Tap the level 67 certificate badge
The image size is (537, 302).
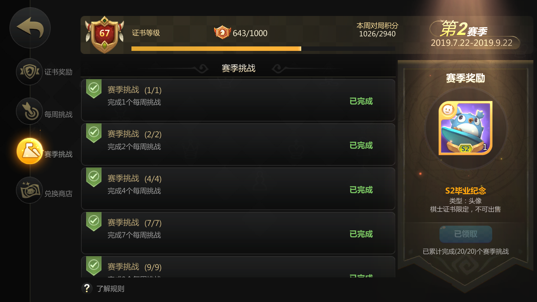point(105,34)
